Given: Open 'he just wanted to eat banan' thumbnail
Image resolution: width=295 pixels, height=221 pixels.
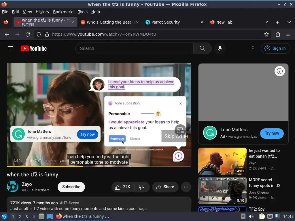Looking at the screenshot, I should tap(222, 161).
